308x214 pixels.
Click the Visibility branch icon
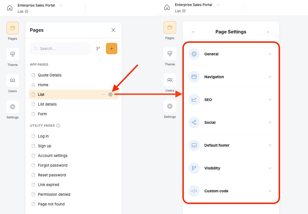point(194,168)
